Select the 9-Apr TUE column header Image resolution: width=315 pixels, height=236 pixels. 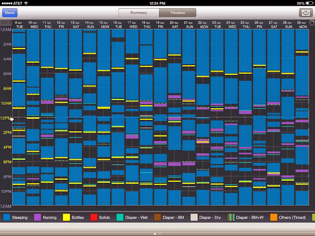pyautogui.click(x=19, y=24)
